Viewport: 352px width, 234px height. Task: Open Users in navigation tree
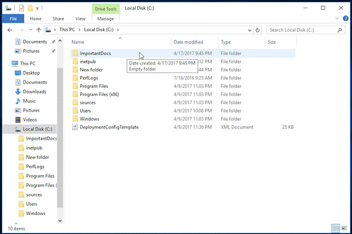[x=32, y=204]
